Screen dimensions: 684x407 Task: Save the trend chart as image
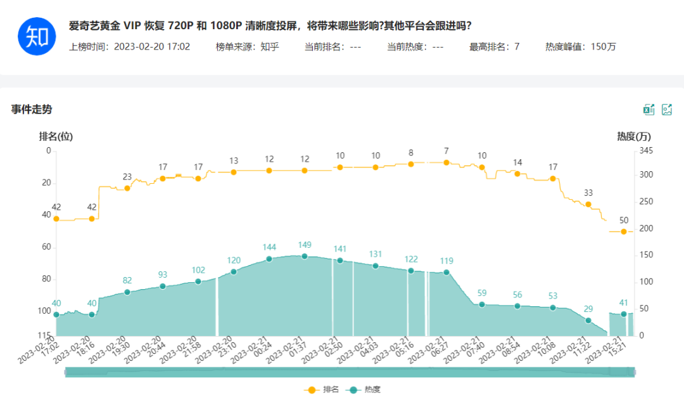click(667, 110)
